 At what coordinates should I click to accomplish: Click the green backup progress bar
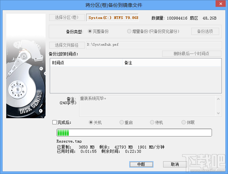pos(134,133)
